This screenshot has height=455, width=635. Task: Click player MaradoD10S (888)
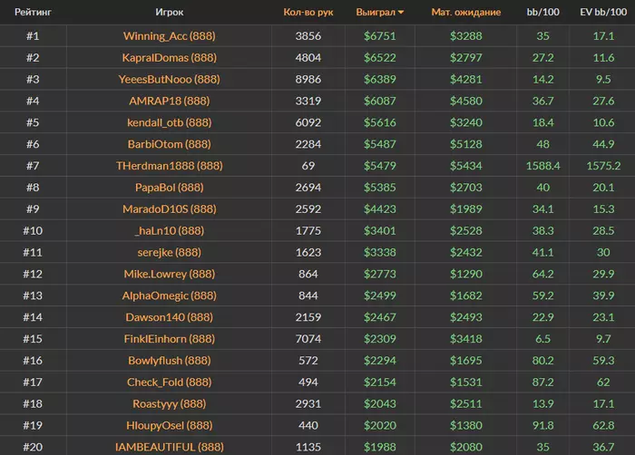click(169, 209)
